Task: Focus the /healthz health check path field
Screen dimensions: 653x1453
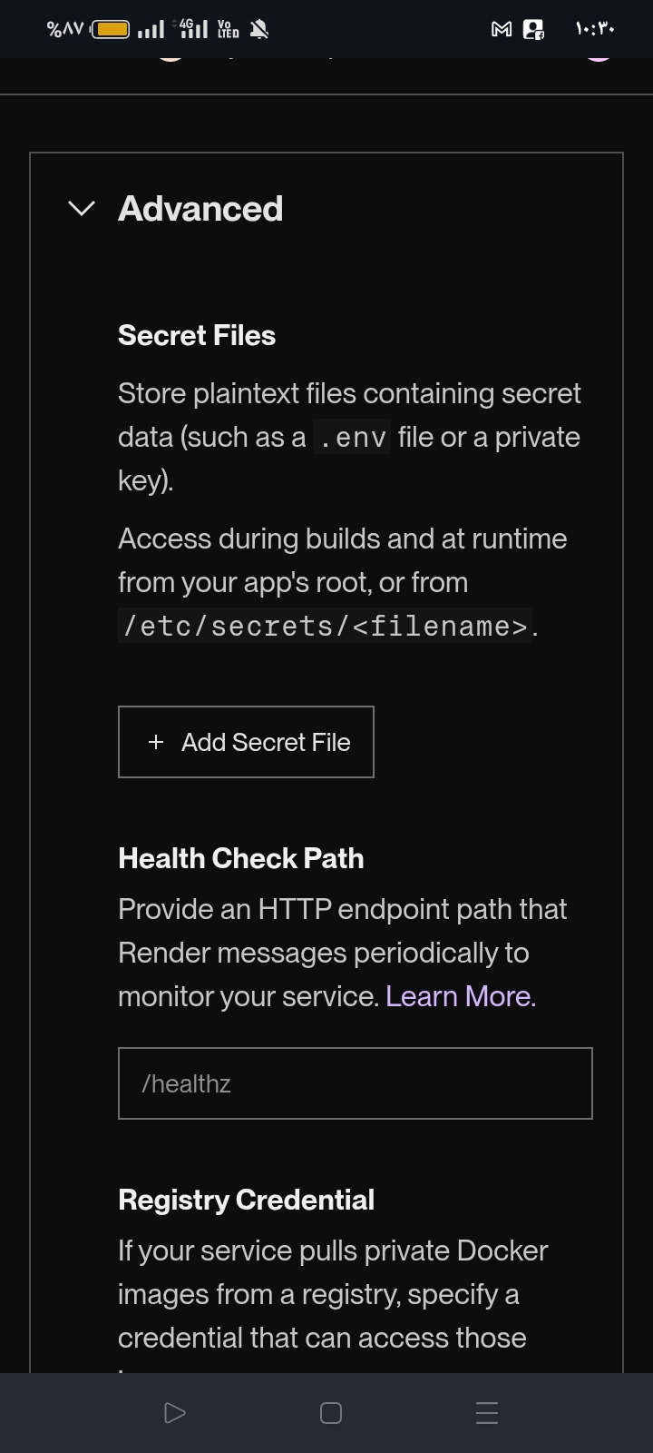Action: [x=356, y=1083]
